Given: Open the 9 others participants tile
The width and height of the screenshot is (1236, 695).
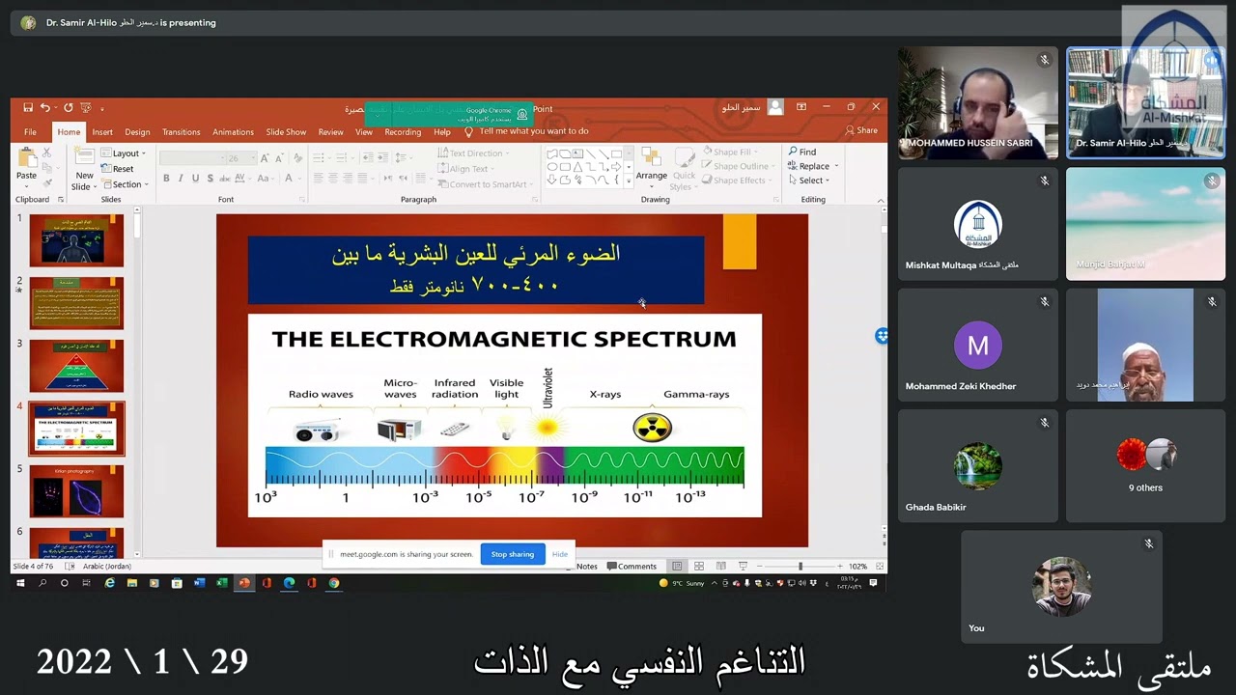Looking at the screenshot, I should click(1145, 466).
